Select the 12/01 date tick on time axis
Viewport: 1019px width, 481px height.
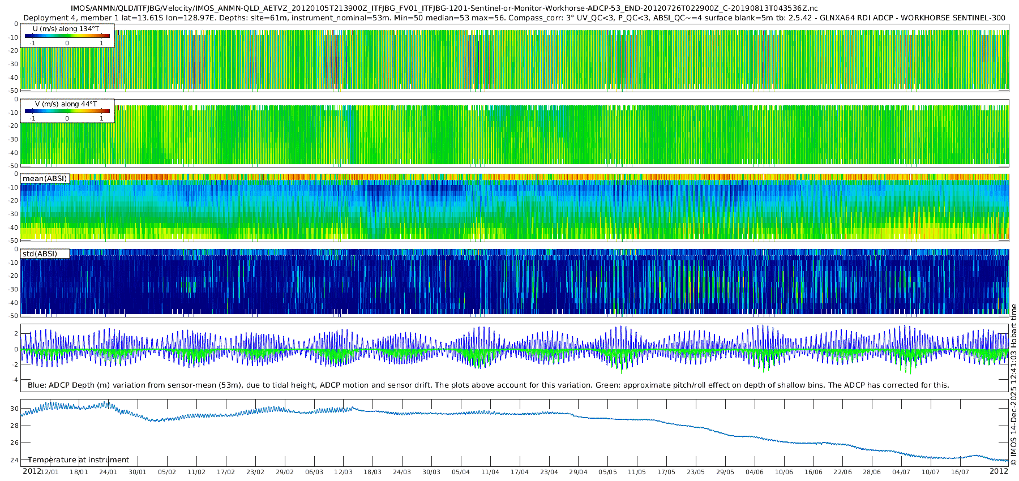(50, 472)
